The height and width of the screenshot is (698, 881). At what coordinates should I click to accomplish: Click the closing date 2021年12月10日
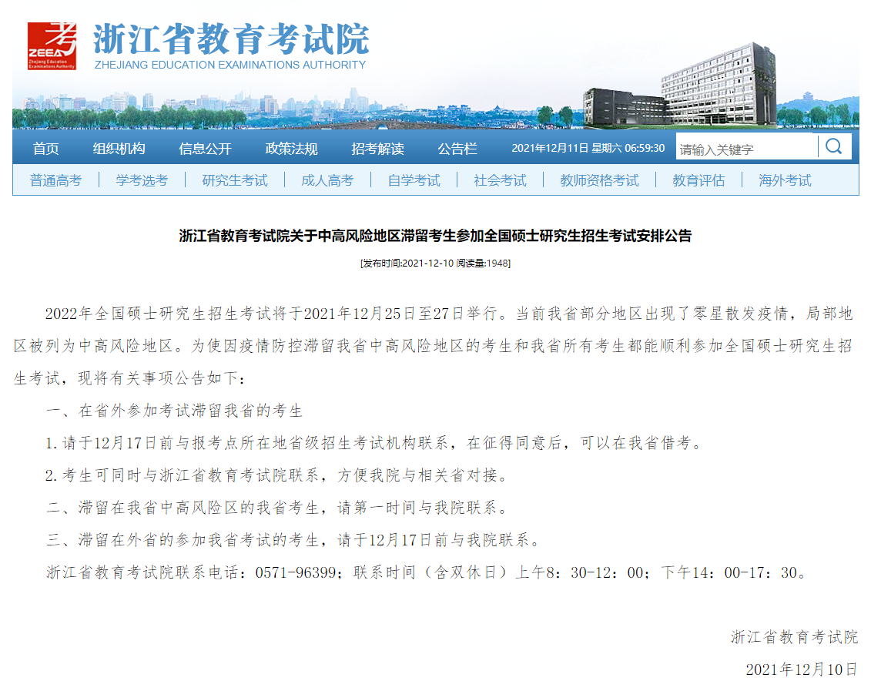[802, 670]
